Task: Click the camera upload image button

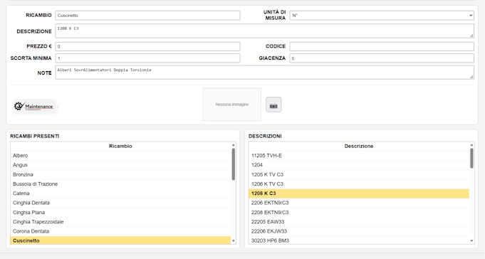Action: click(273, 105)
